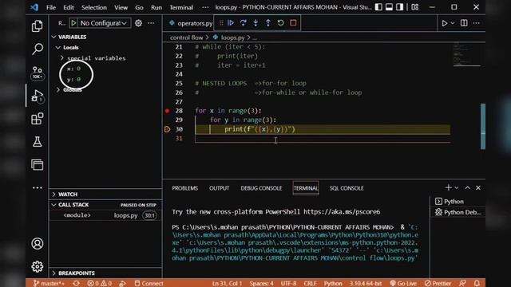This screenshot has height=287, width=511.
Task: Open editor more actions ellipsis
Action: pos(476,23)
